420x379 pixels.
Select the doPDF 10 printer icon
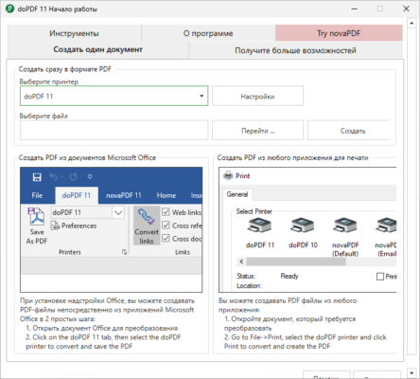[302, 226]
